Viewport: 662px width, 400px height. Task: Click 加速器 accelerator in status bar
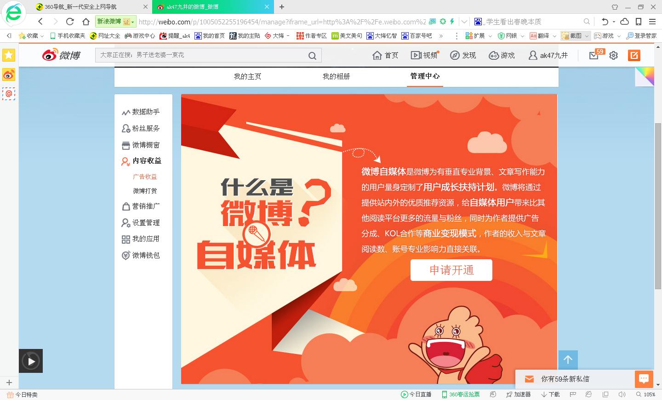518,394
